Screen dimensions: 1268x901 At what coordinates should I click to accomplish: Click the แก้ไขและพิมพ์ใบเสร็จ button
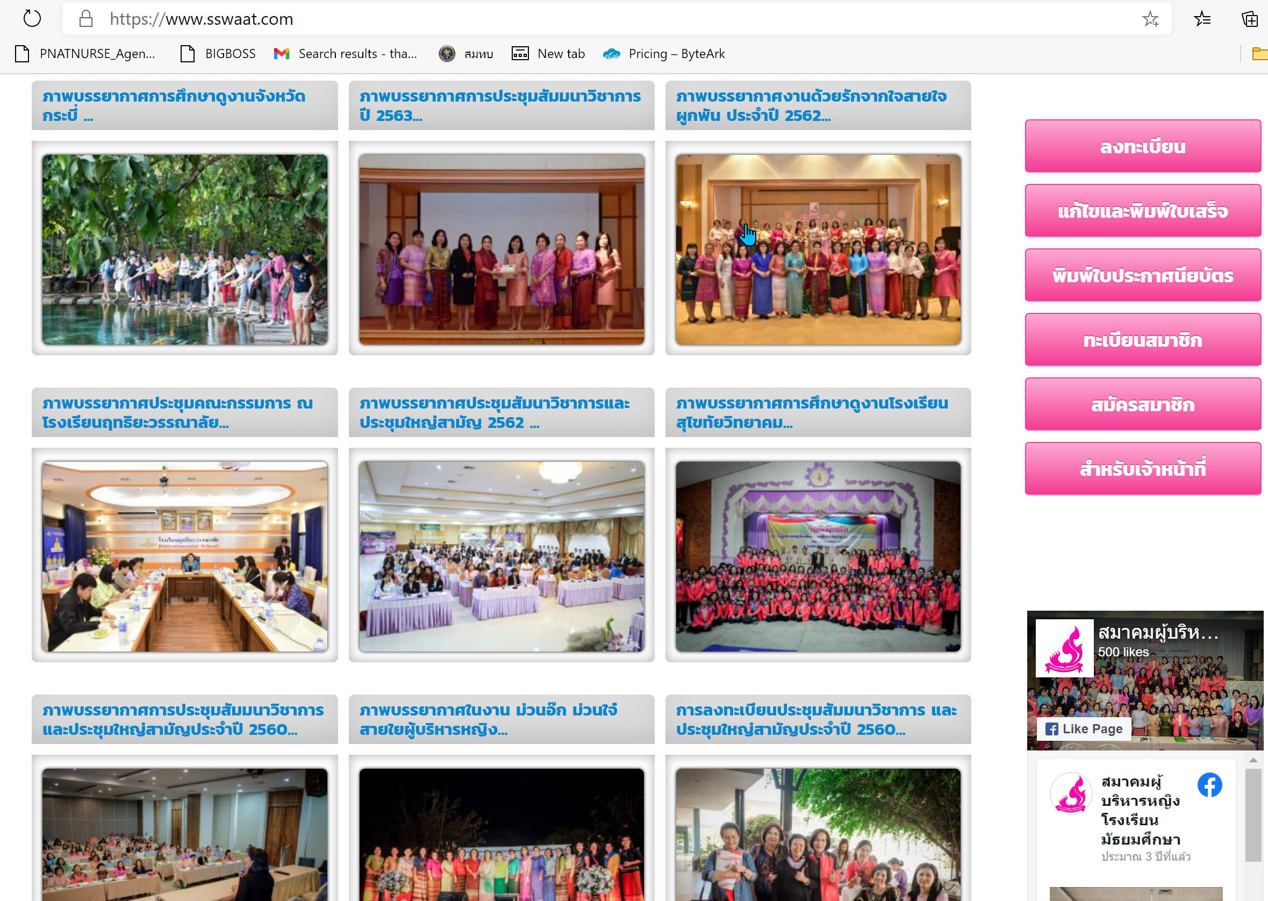1143,211
